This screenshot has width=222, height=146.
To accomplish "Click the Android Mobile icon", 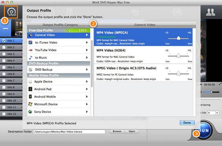I will pyautogui.click(x=30, y=96).
